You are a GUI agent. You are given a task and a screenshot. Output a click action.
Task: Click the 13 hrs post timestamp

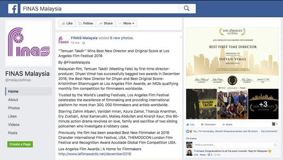(x=75, y=43)
